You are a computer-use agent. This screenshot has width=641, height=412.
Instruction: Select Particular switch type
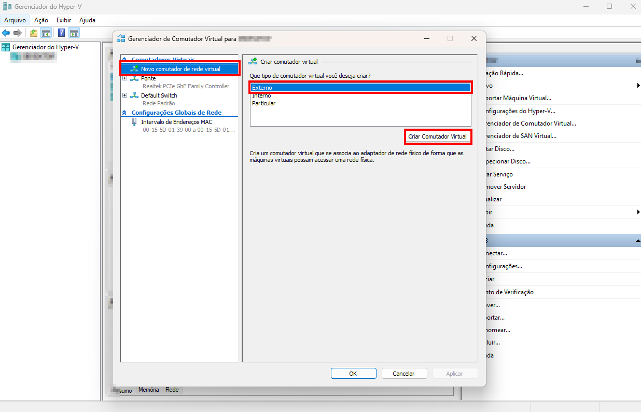pyautogui.click(x=263, y=103)
